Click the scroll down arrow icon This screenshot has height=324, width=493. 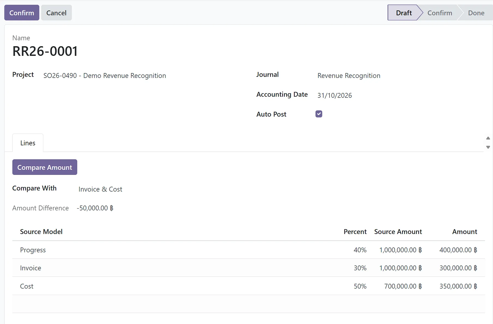[488, 147]
